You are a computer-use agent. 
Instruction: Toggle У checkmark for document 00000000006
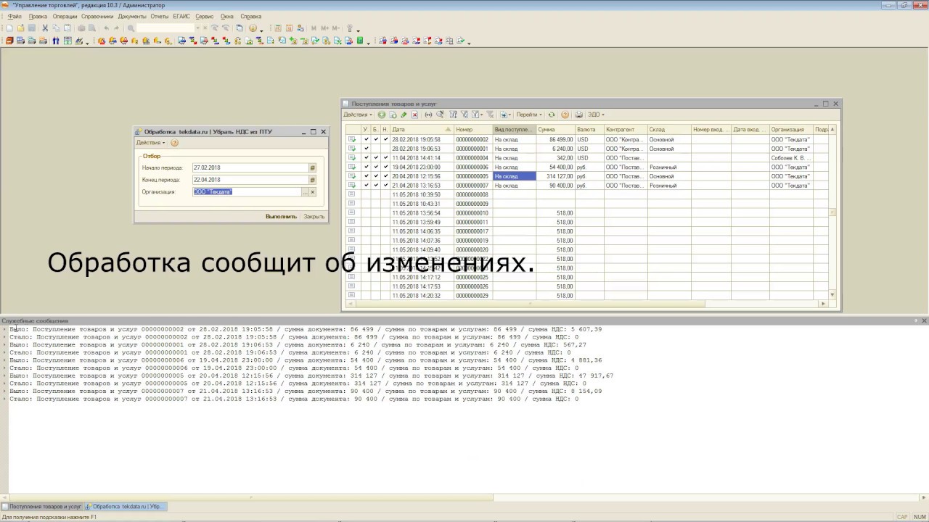tap(367, 167)
